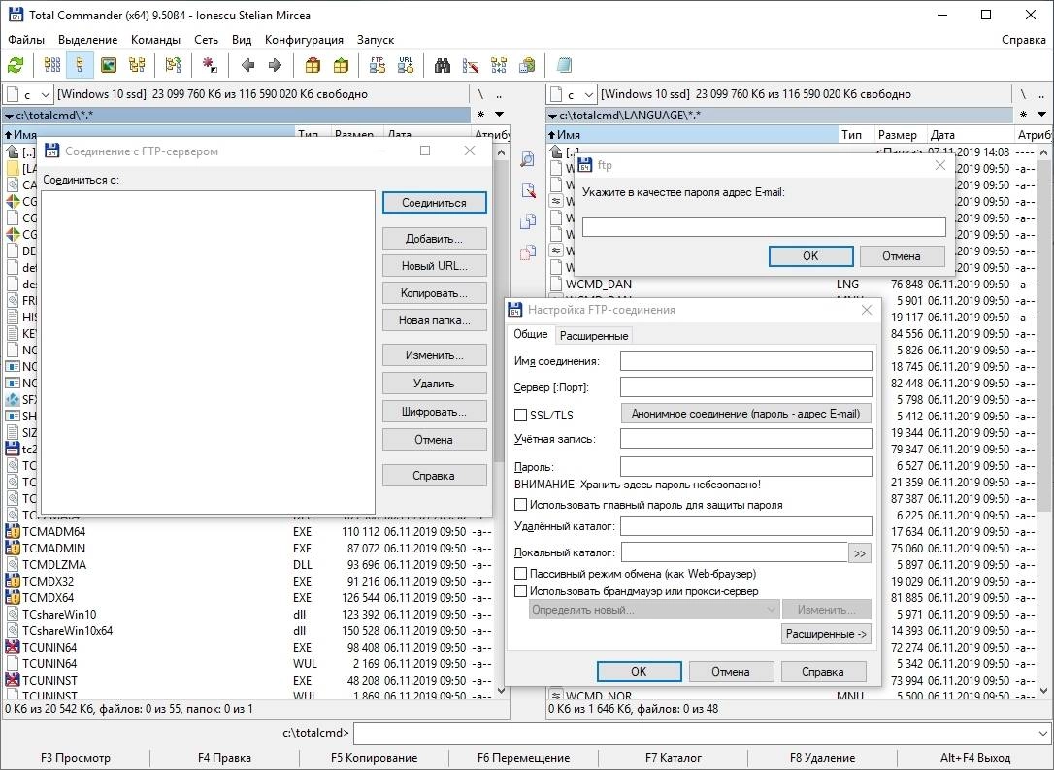Open the Конфигурация menu

tap(304, 40)
